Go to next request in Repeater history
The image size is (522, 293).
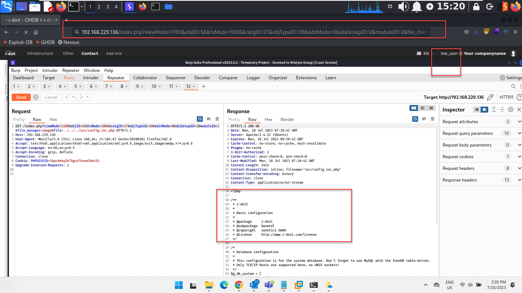(81, 97)
